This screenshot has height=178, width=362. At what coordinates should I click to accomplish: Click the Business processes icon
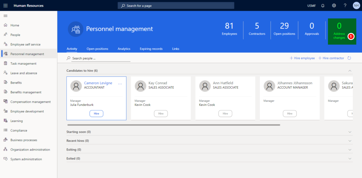point(6,140)
